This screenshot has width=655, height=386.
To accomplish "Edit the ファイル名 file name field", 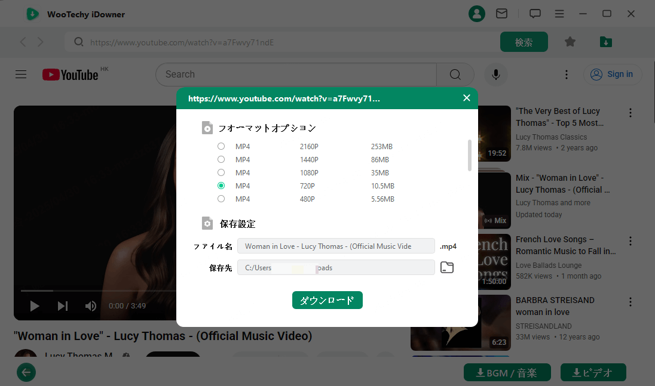I will click(336, 246).
